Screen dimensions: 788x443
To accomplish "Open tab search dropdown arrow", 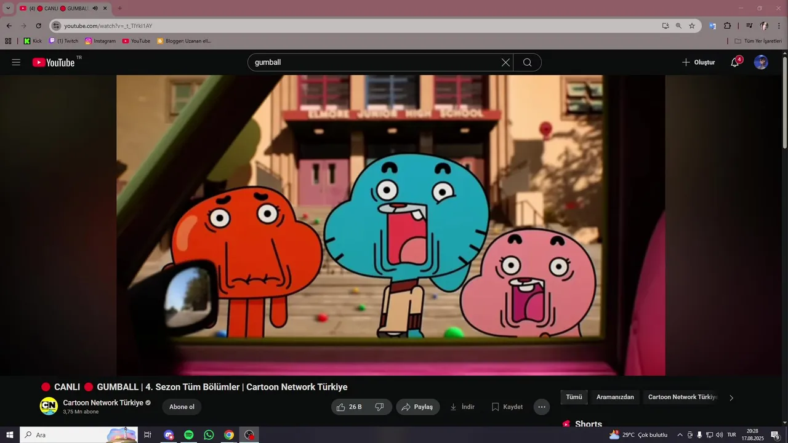I will 8,9.
